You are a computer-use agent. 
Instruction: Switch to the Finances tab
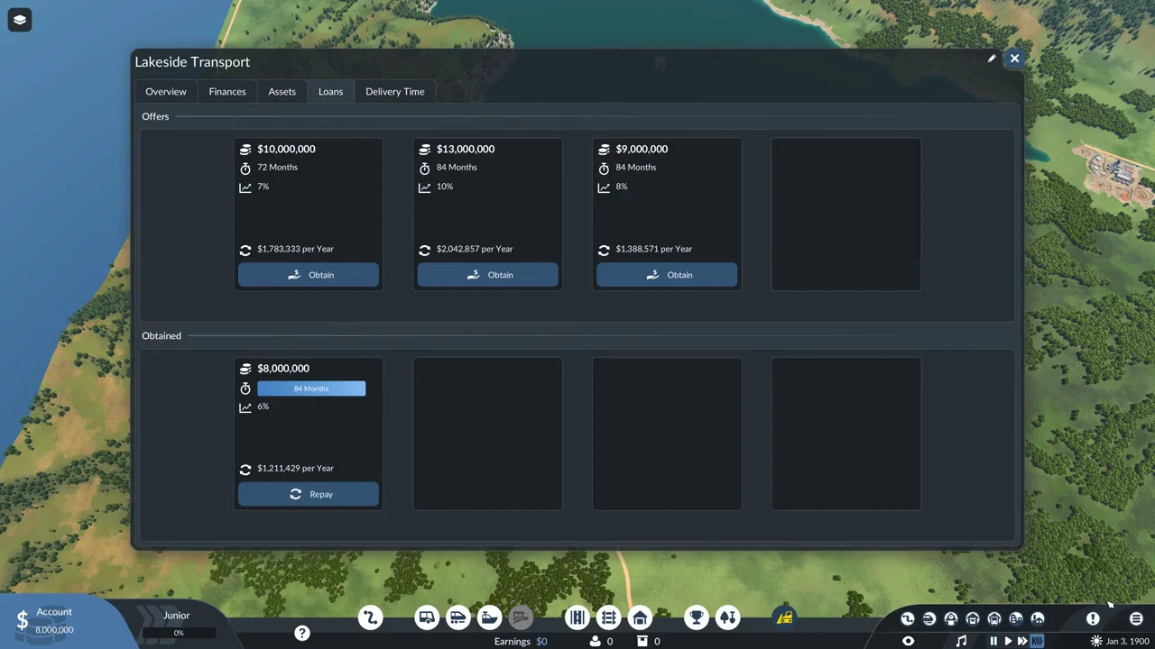(x=227, y=91)
